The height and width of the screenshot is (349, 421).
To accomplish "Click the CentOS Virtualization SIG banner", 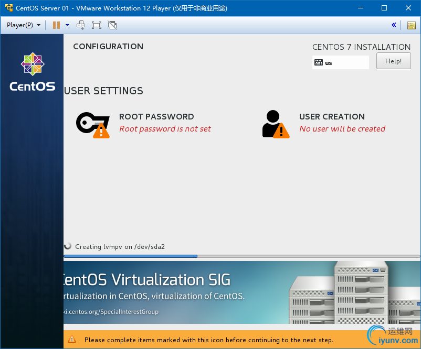I will click(241, 292).
